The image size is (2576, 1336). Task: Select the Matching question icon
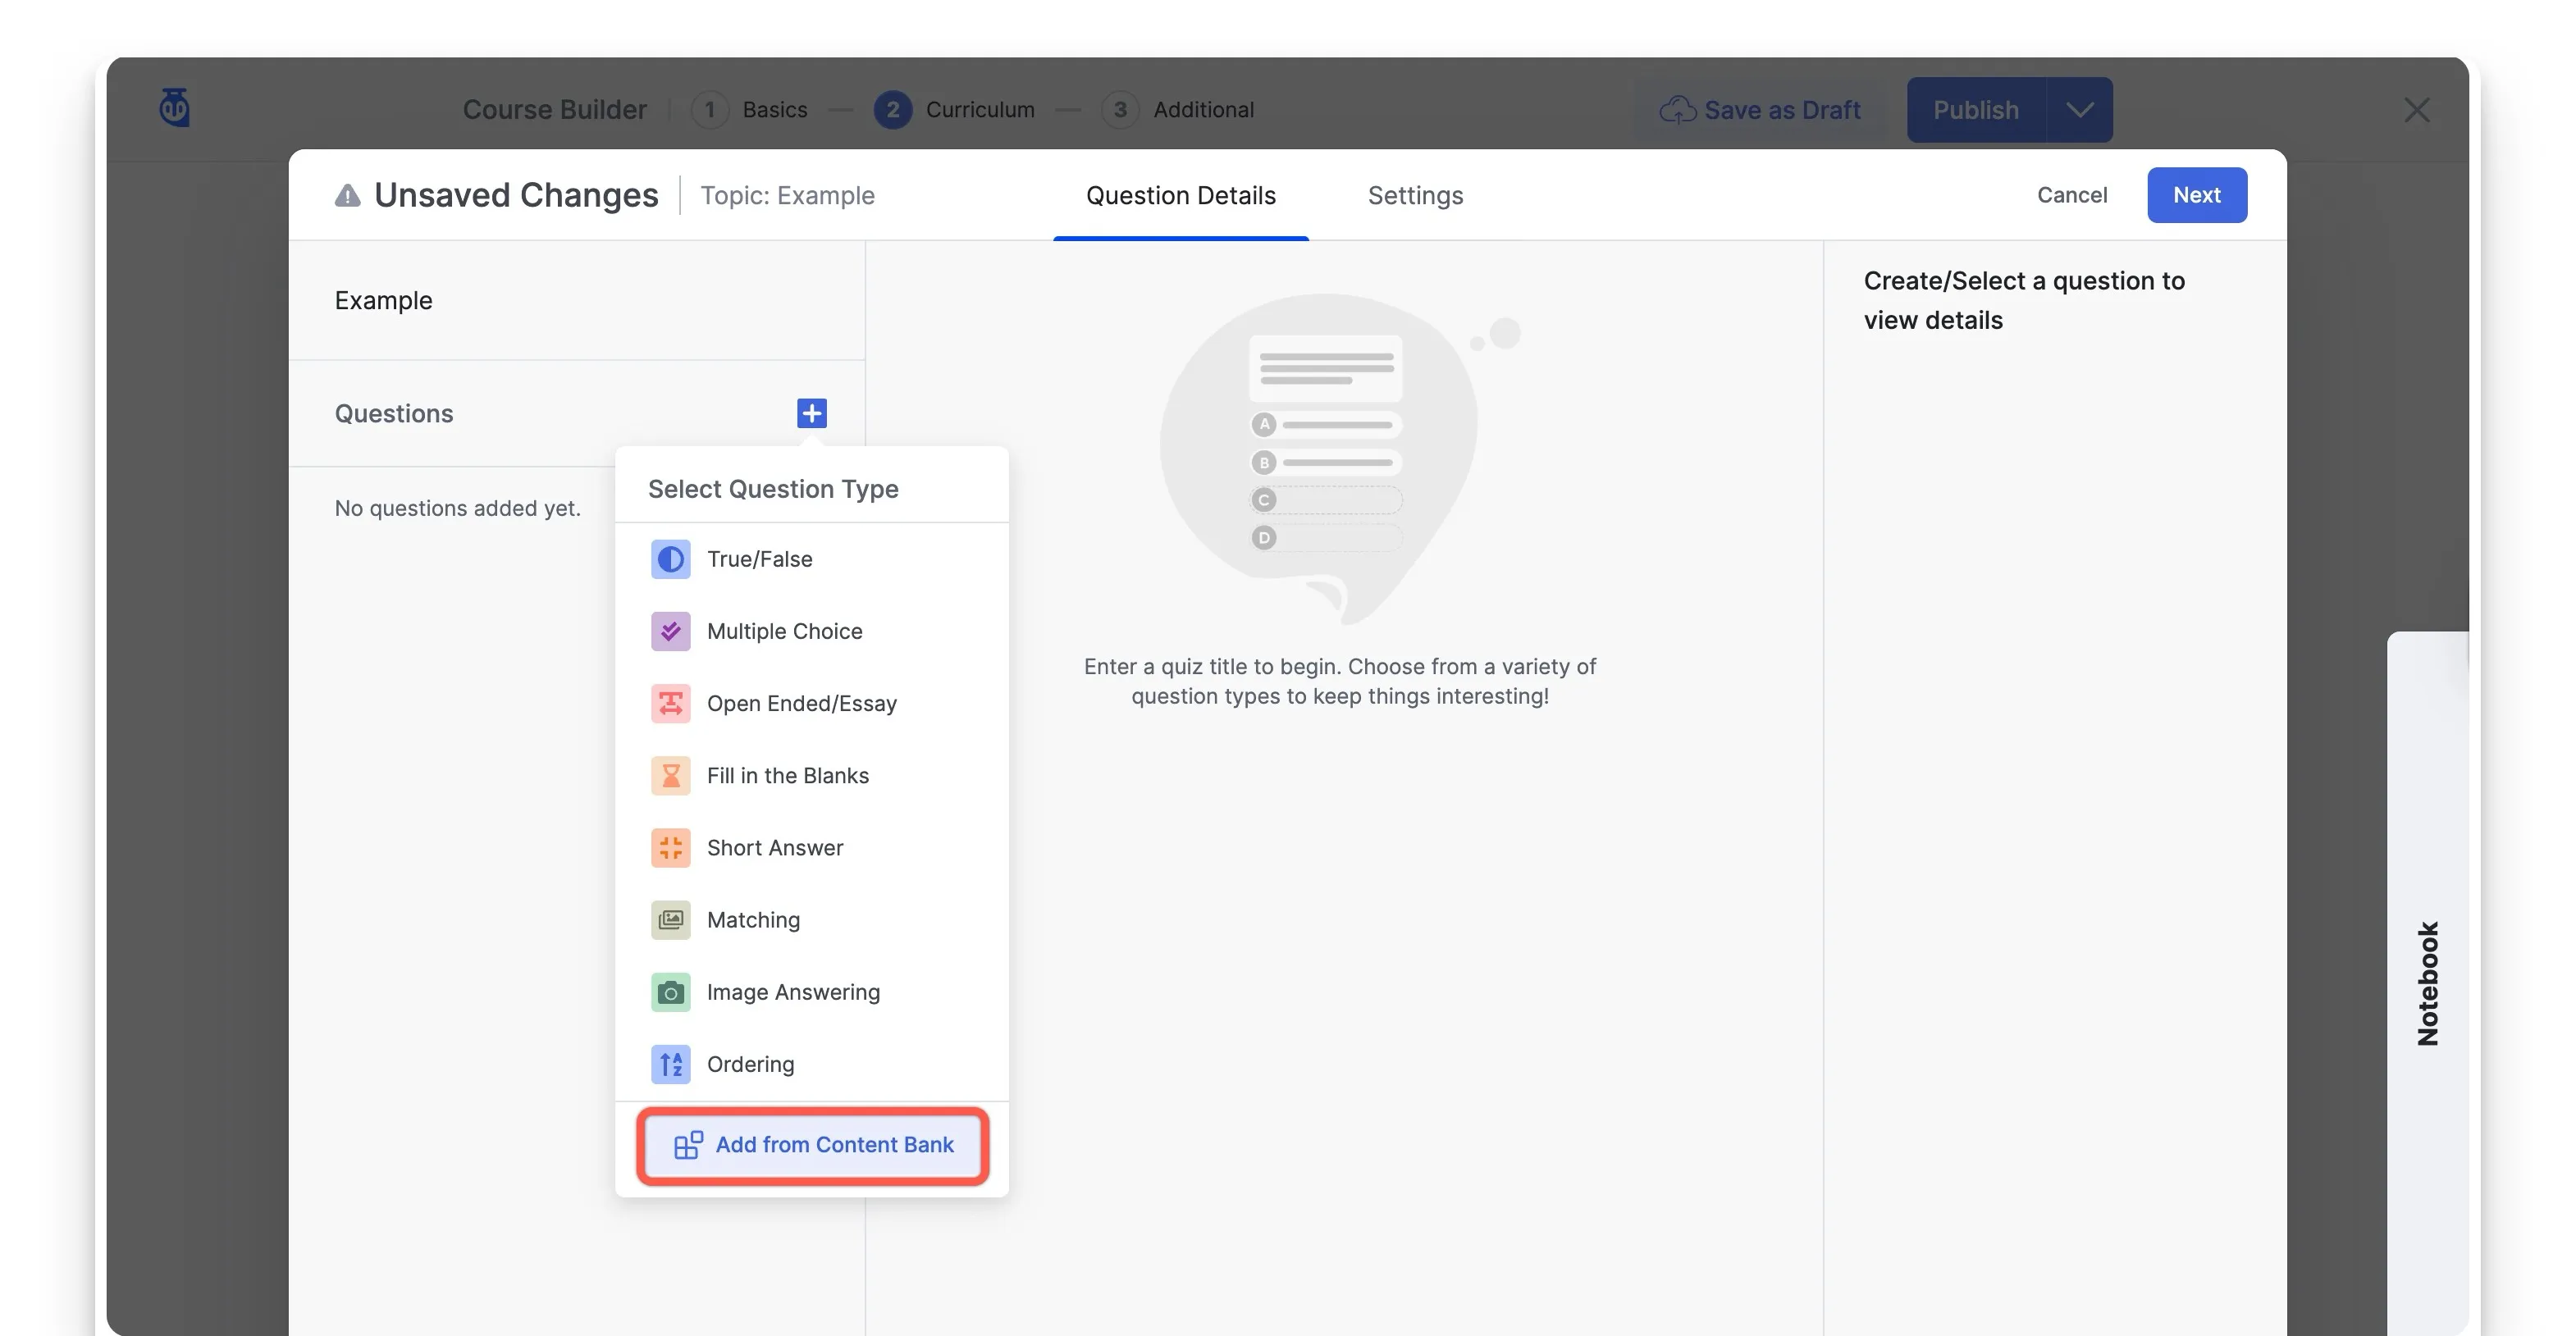pos(670,919)
